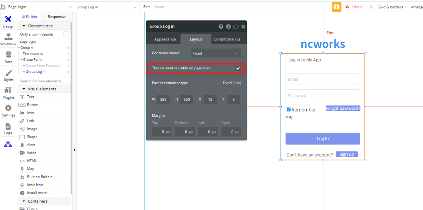Toggle Remember me checkbox on canvas
Image resolution: width=423 pixels, height=210 pixels.
pos(288,109)
